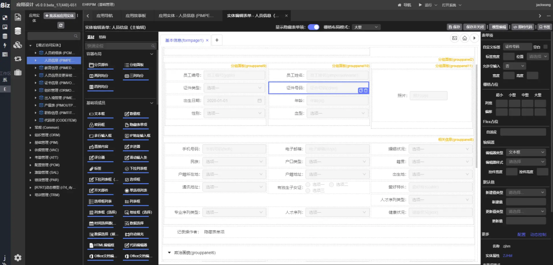Select the 选项二 radio button

332,184
